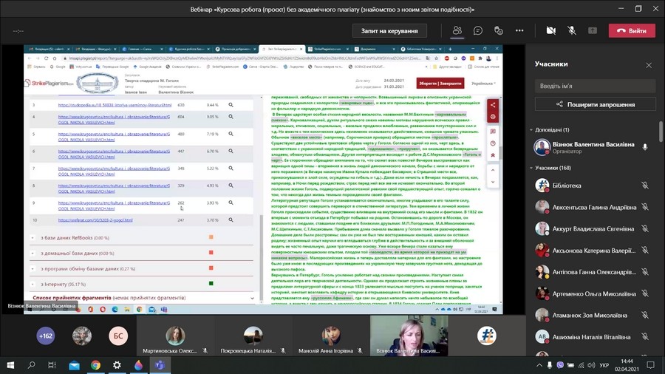665x374 pixels.
Task: Open the Українська language dropdown
Action: (483, 84)
